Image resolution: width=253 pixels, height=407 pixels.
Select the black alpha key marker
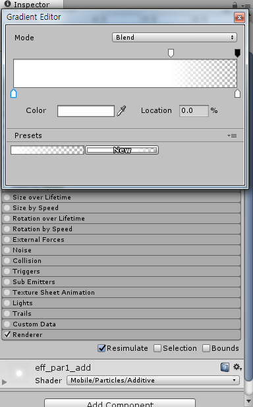237,54
